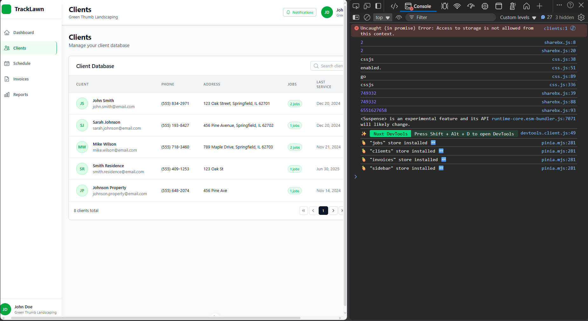
Task: Open Console settings gear icon
Action: tap(581, 17)
